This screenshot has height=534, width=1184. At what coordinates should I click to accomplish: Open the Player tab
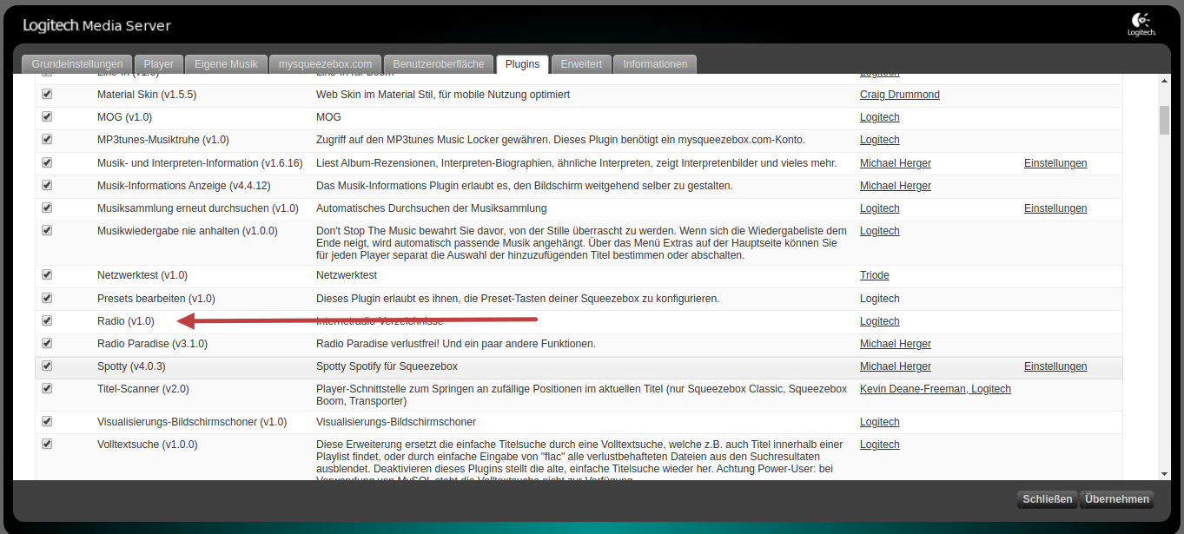coord(159,64)
